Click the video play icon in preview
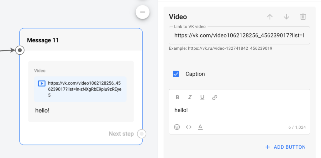The width and height of the screenshot is (321, 158). pos(42,83)
